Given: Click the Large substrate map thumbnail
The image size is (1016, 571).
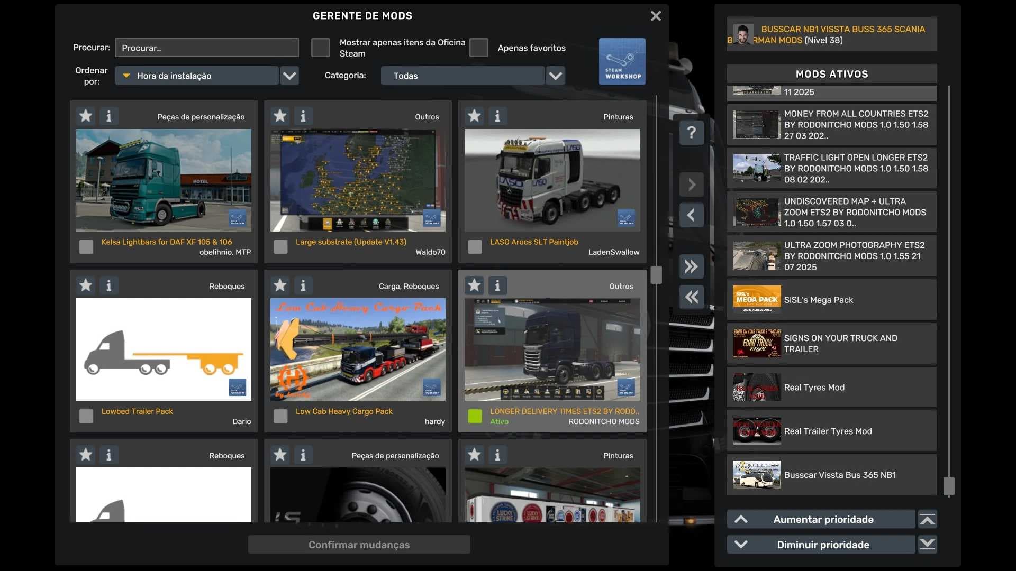Looking at the screenshot, I should (358, 180).
